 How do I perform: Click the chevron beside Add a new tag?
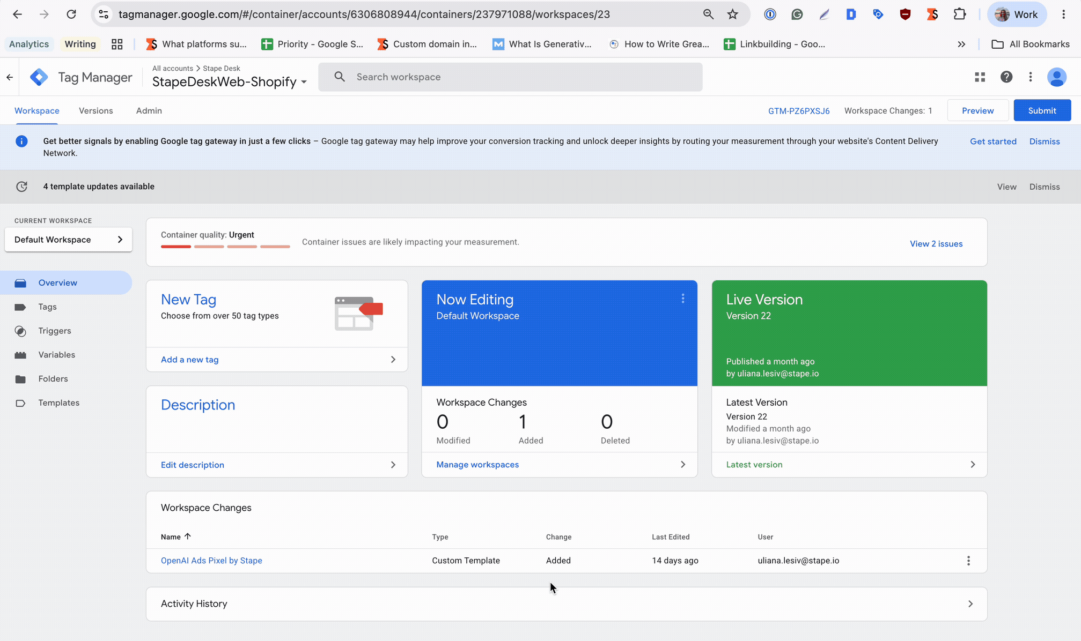(x=393, y=360)
